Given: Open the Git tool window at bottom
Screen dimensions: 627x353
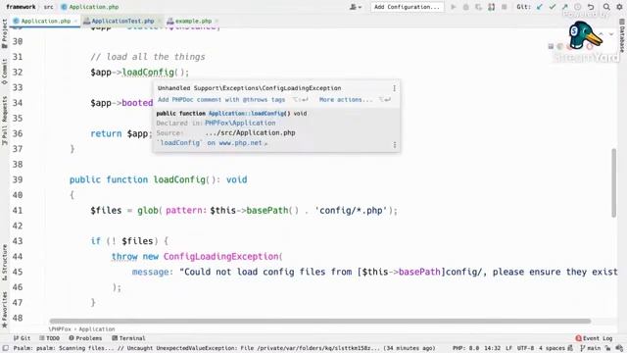Looking at the screenshot, I should tap(22, 338).
